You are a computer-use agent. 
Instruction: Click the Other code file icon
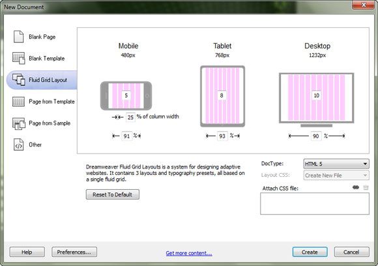point(18,145)
